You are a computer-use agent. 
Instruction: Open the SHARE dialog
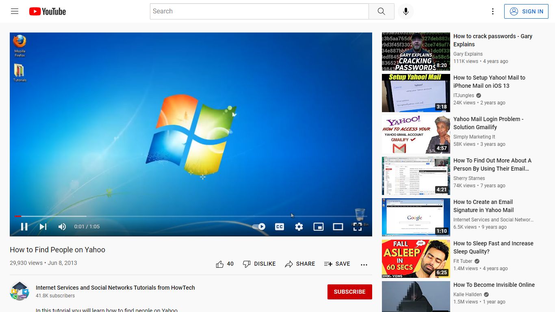point(300,264)
